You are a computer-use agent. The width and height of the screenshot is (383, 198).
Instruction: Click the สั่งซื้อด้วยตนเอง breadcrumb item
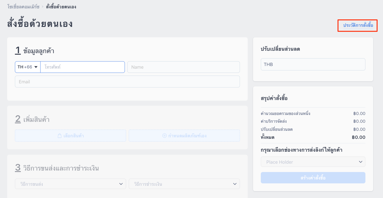[61, 7]
